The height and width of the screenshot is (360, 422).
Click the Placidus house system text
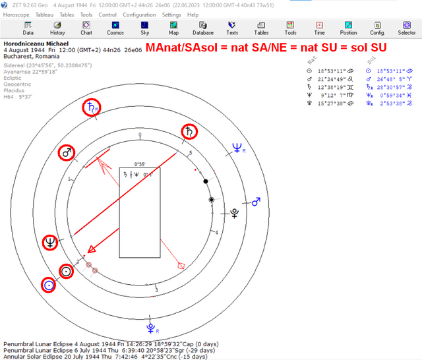(14, 90)
